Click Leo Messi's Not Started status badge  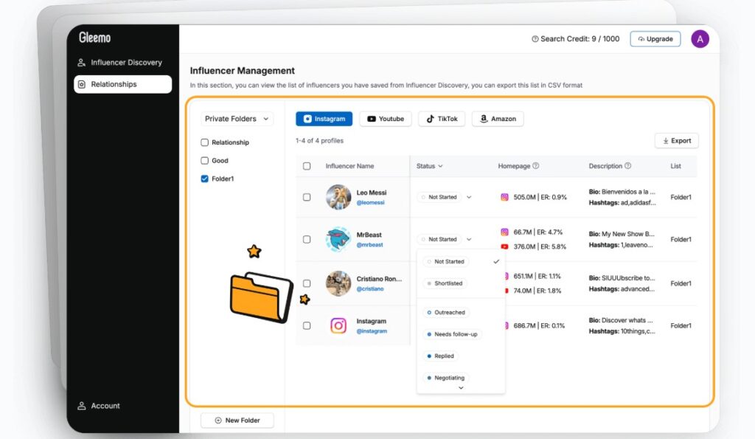click(x=439, y=197)
